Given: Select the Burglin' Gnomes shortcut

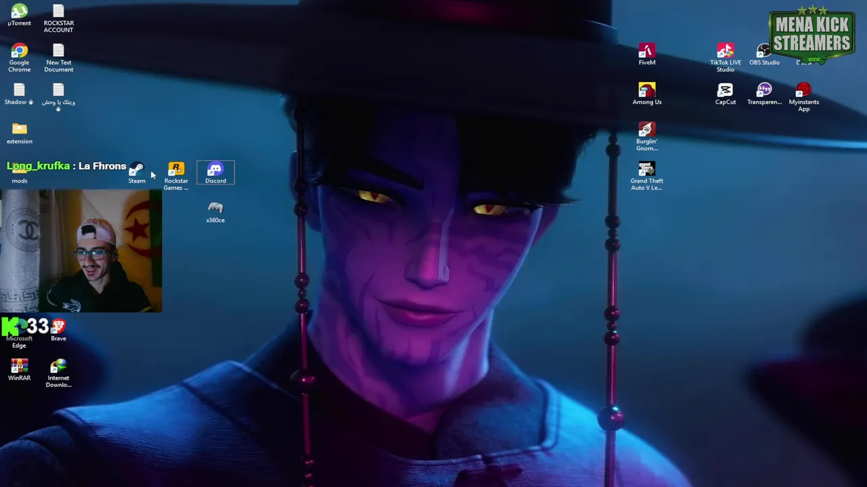Looking at the screenshot, I should [x=647, y=137].
